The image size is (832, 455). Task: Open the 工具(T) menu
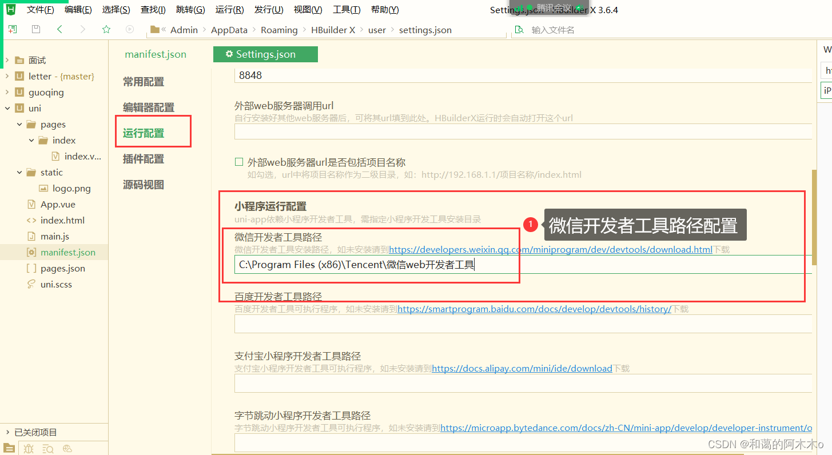click(347, 10)
